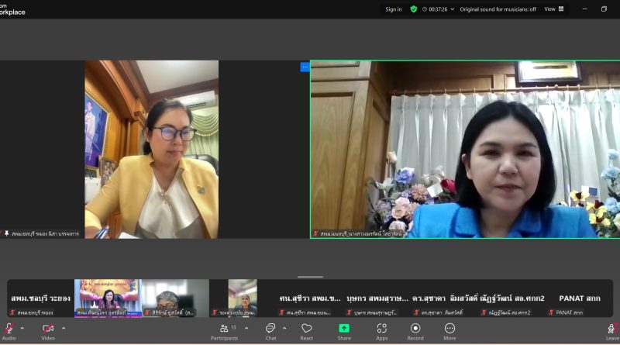Open the Participants panel
The width and height of the screenshot is (620, 345).
224,329
